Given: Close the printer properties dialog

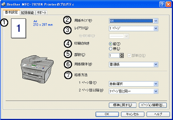Looking at the screenshot, I should point(168,5).
